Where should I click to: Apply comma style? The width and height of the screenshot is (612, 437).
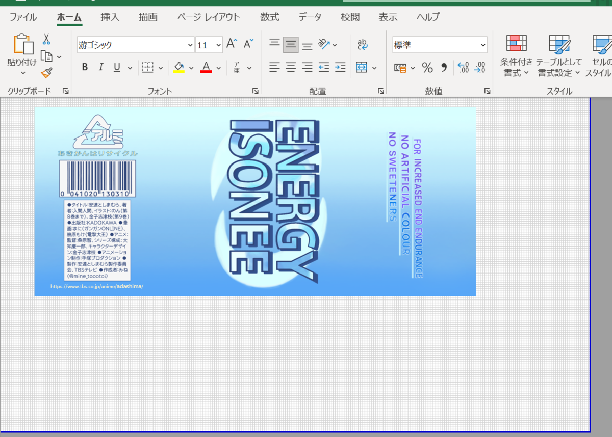click(444, 67)
